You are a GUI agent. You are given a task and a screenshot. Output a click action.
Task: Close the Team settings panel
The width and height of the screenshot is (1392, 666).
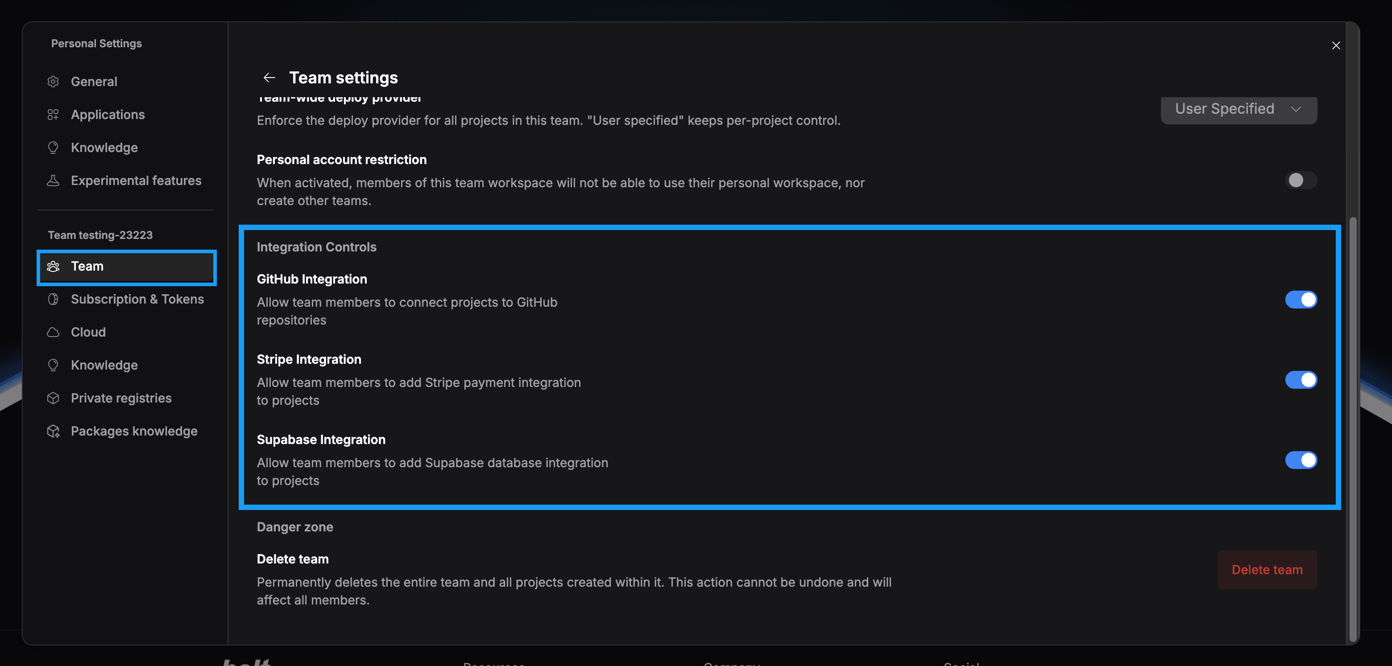pos(1336,45)
